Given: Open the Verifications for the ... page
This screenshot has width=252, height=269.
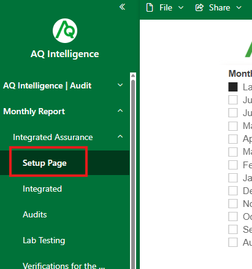Looking at the screenshot, I should (x=64, y=265).
